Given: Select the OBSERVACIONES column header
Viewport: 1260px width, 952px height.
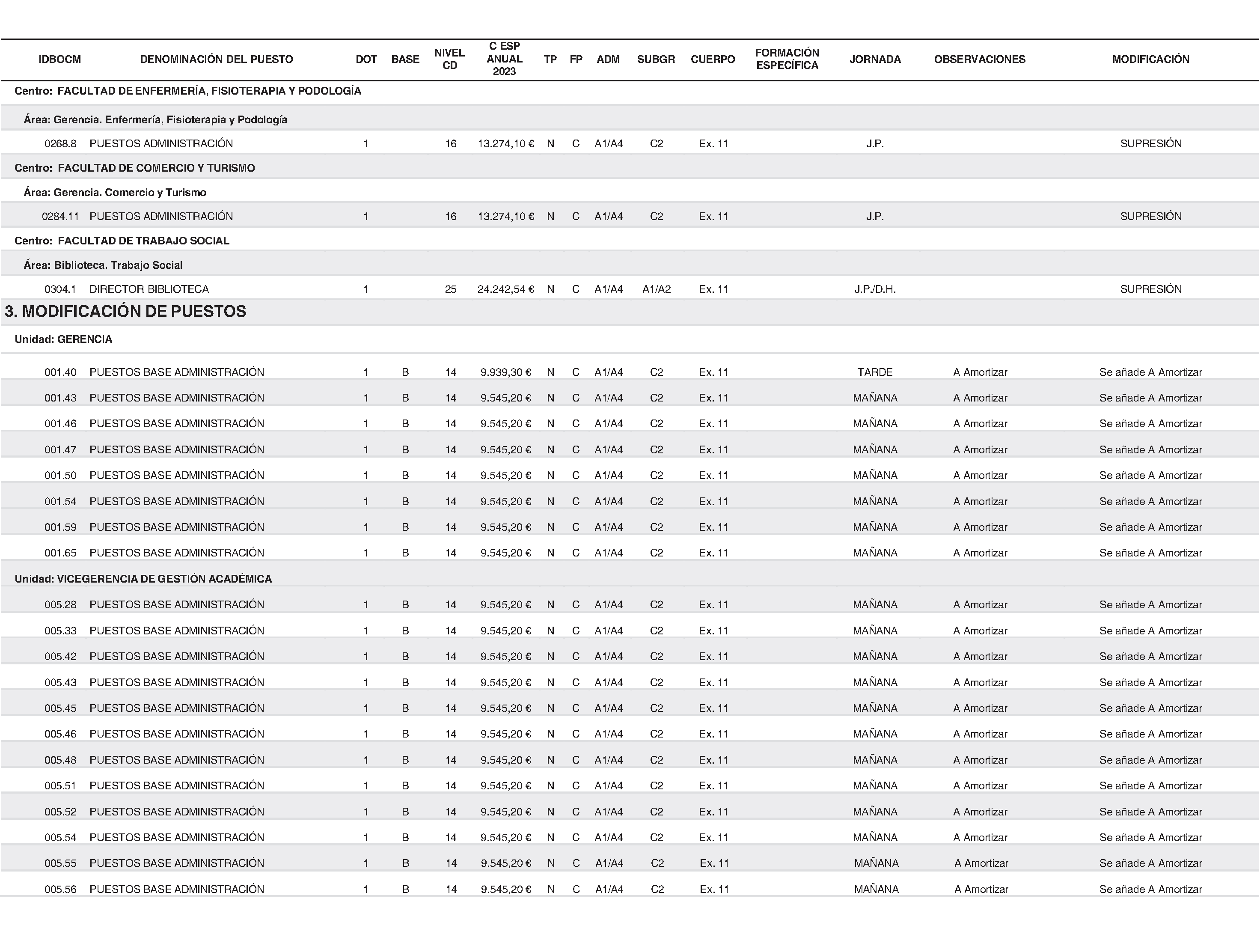Looking at the screenshot, I should click(980, 59).
